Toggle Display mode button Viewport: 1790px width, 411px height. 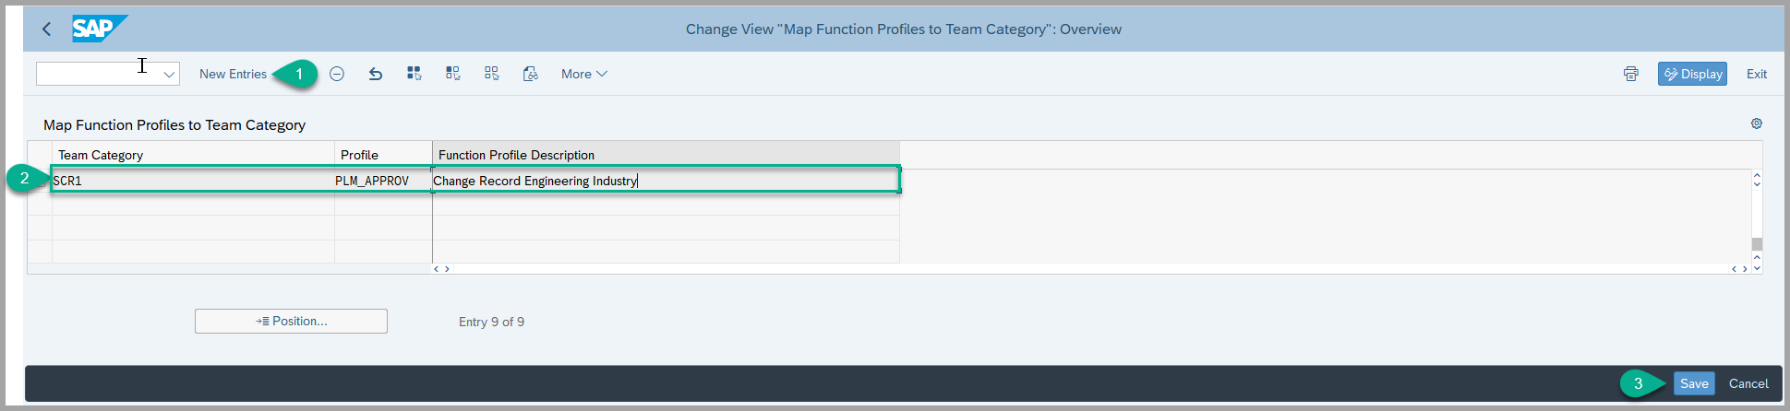point(1692,74)
